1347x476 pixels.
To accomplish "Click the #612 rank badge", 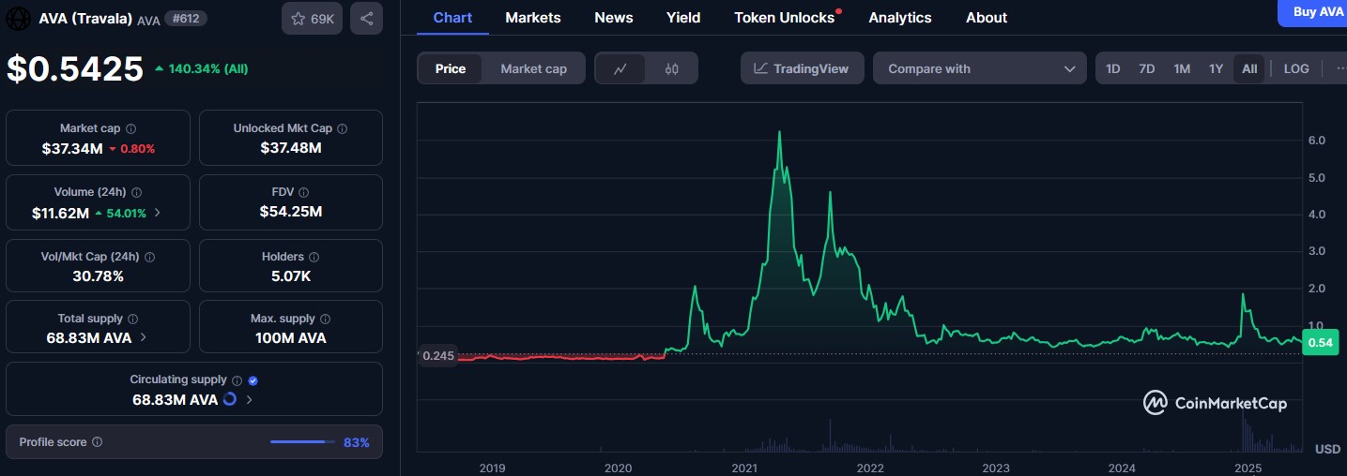I will click(x=186, y=18).
